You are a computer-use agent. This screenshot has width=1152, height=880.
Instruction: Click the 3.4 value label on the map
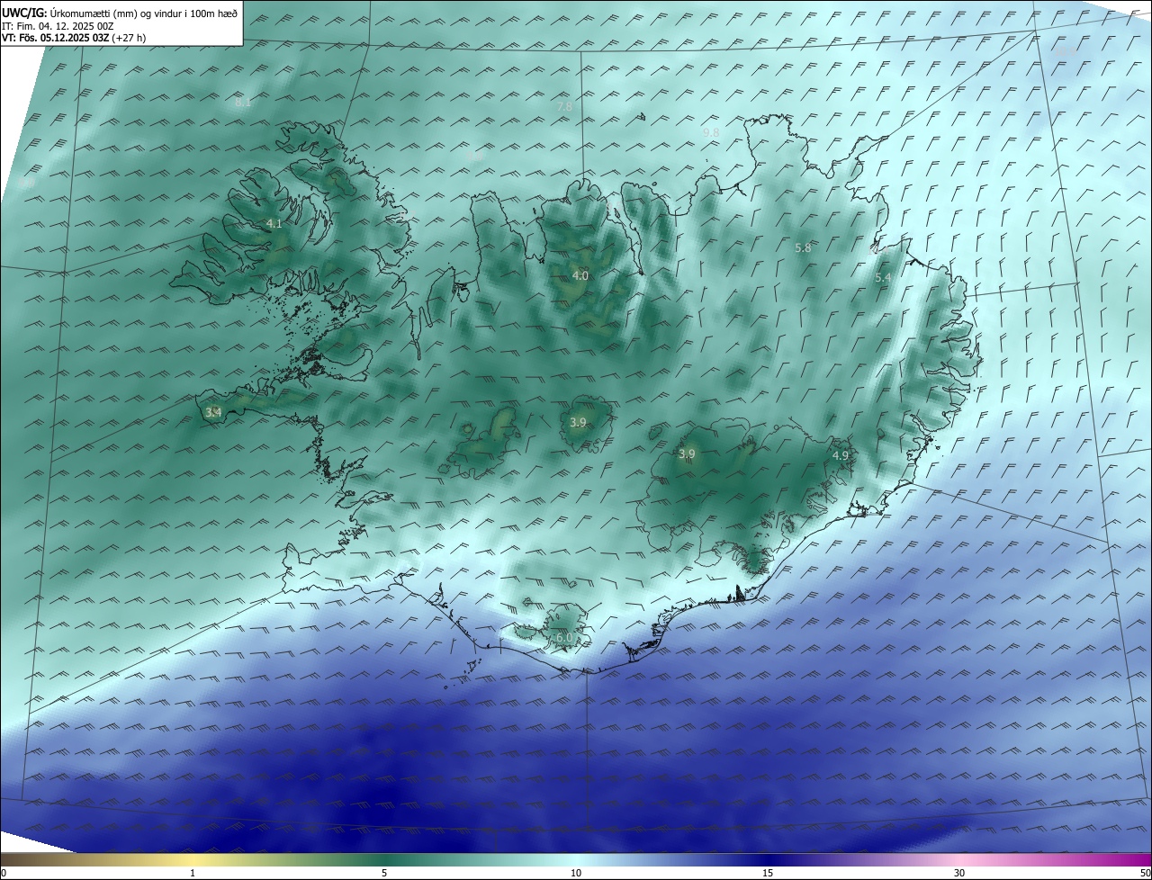[x=213, y=412]
